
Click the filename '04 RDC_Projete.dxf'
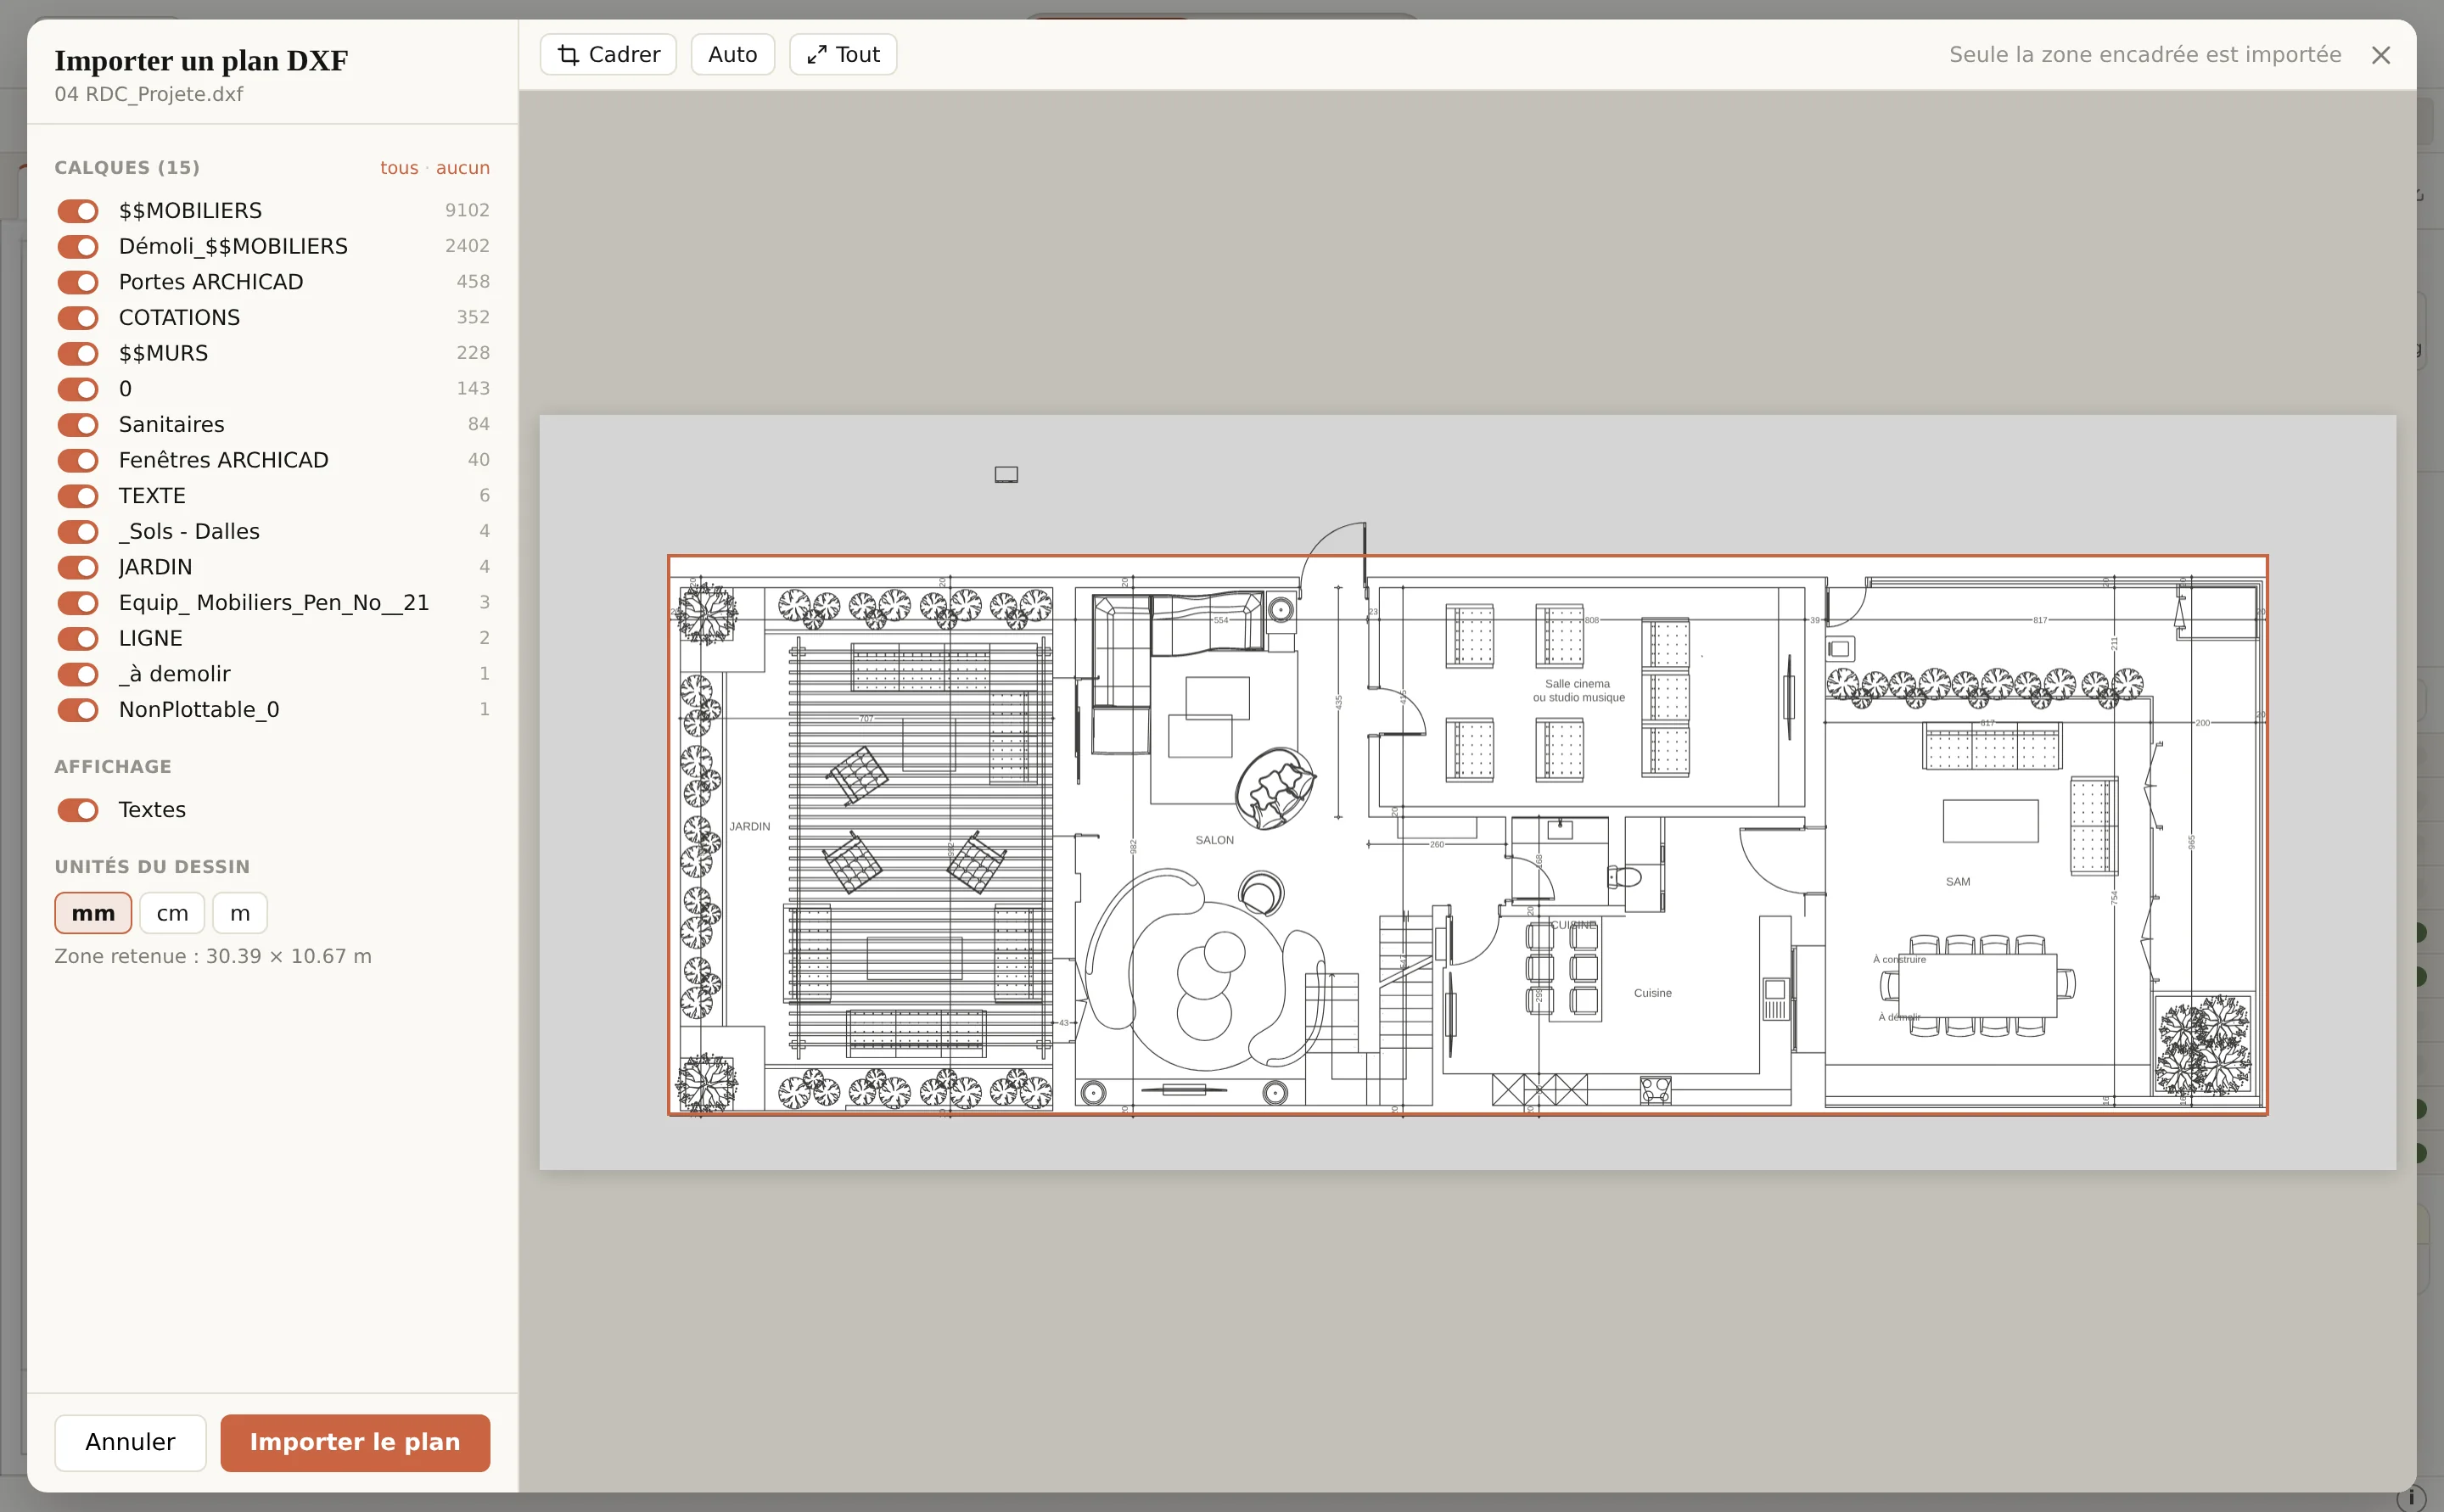[149, 94]
